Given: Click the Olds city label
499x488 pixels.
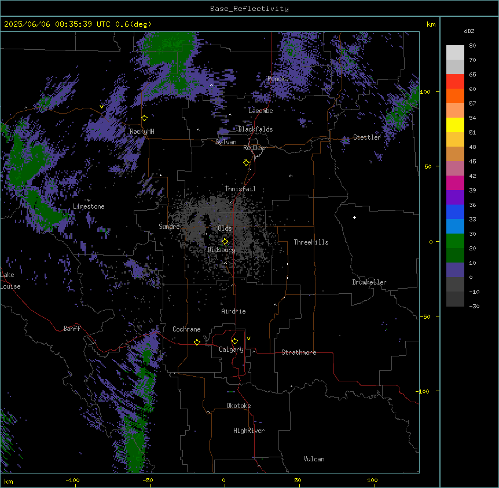Looking at the screenshot, I should (x=225, y=228).
